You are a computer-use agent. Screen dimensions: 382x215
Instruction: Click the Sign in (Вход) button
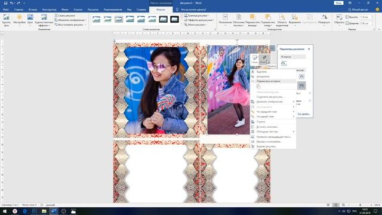tap(338, 3)
